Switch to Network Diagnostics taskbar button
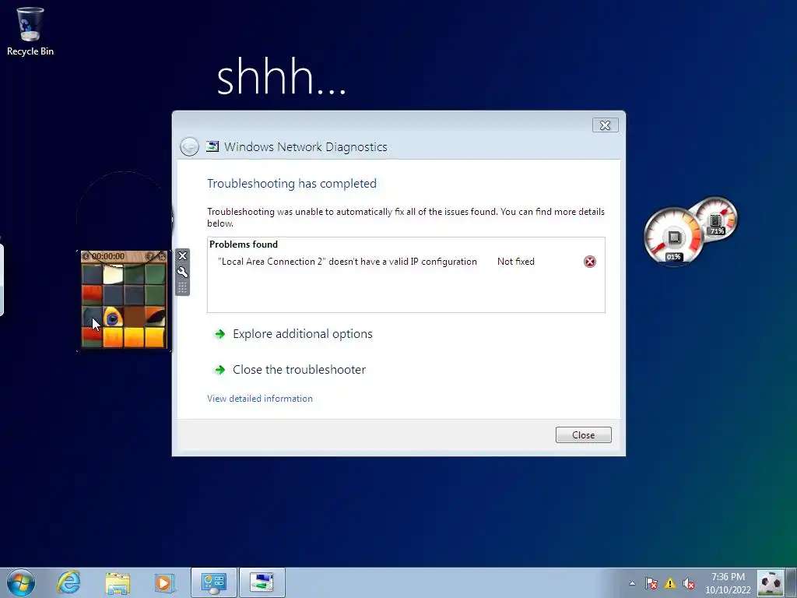 262,582
